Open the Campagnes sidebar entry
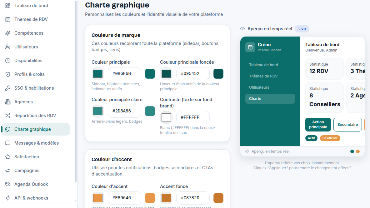The width and height of the screenshot is (370, 208). (x=36, y=171)
